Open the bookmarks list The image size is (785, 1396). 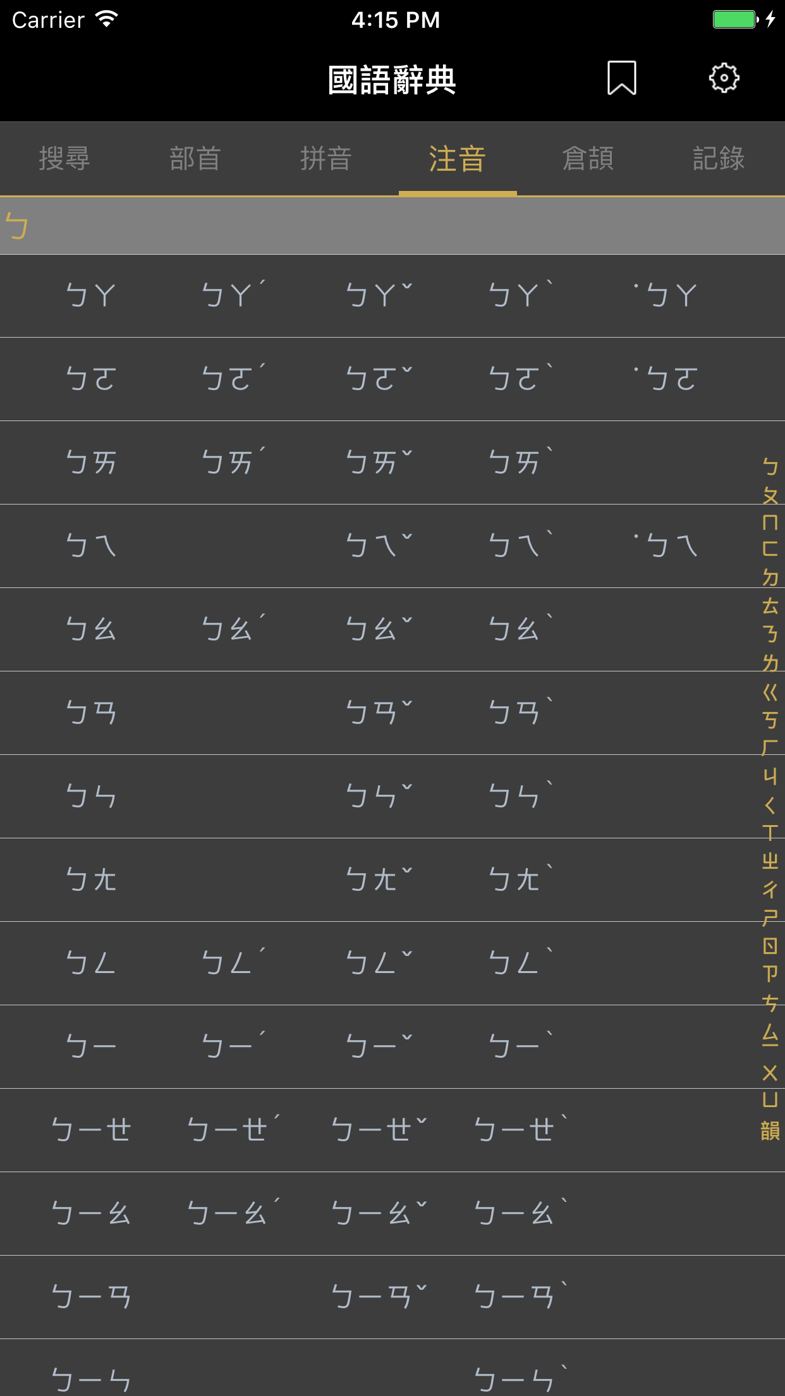click(621, 78)
